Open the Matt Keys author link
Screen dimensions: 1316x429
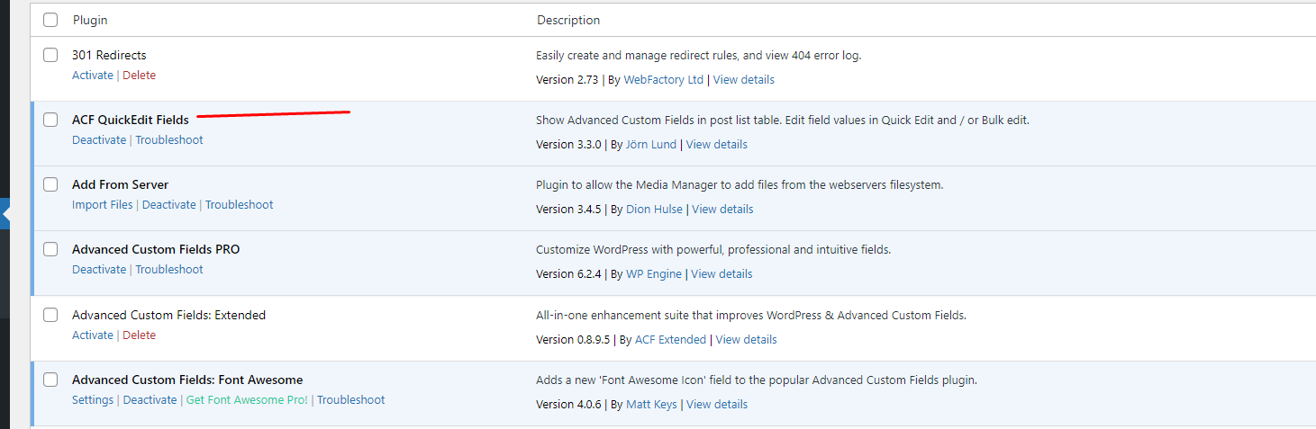click(651, 405)
